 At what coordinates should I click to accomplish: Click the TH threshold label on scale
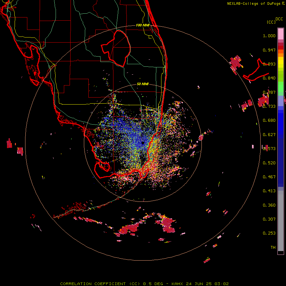(x=273, y=248)
